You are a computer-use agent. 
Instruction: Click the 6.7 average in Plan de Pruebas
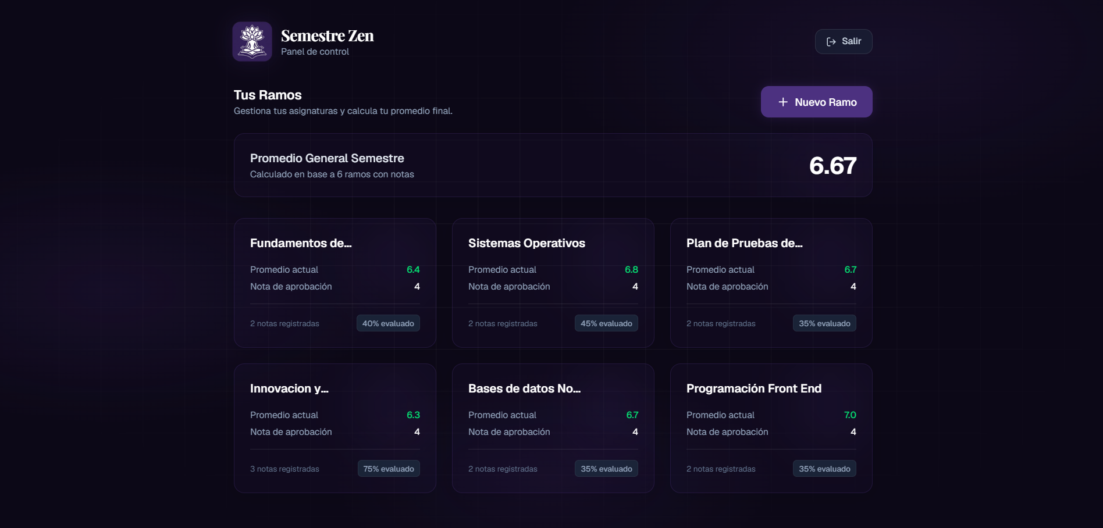(850, 270)
